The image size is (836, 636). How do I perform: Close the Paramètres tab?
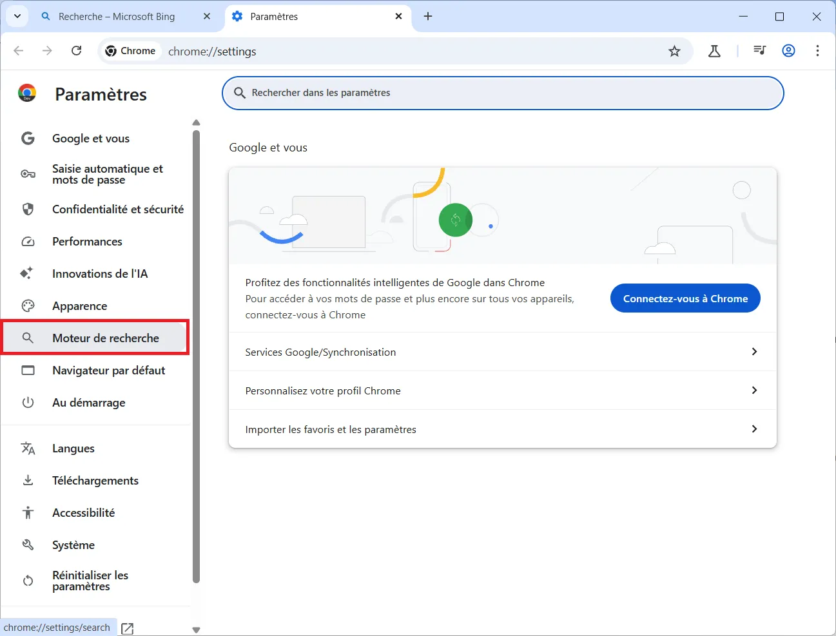click(x=399, y=17)
